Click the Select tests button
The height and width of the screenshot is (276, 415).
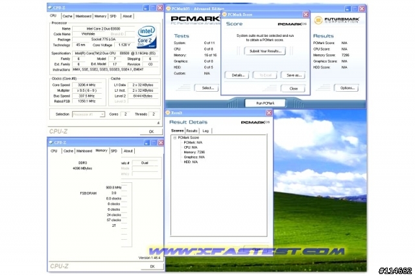[x=207, y=88]
